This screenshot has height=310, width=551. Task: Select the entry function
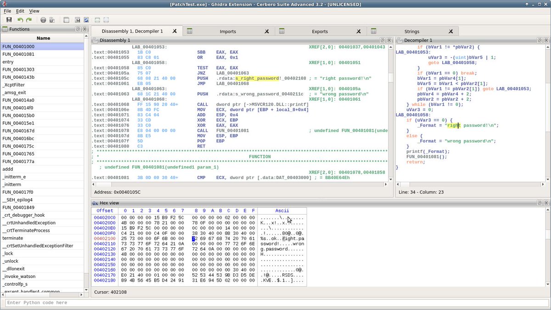coord(8,62)
